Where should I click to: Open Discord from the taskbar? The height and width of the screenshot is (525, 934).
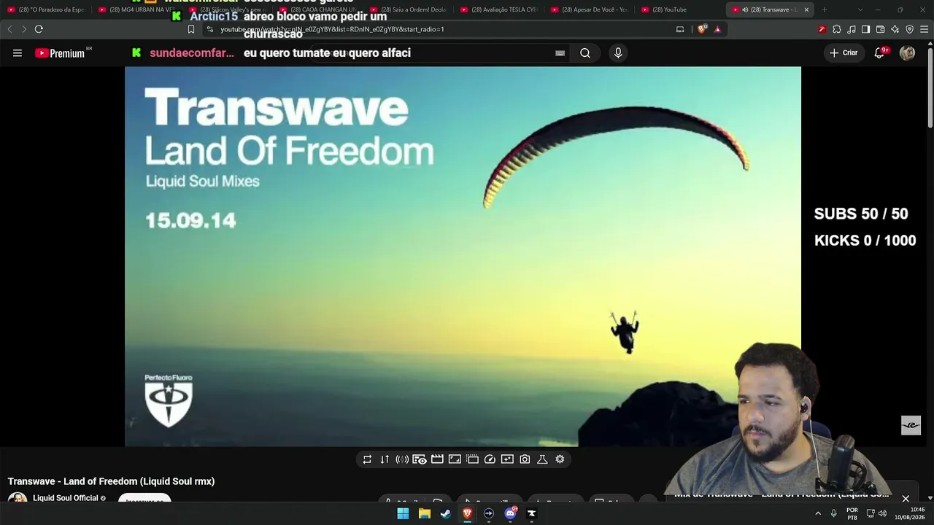[510, 513]
